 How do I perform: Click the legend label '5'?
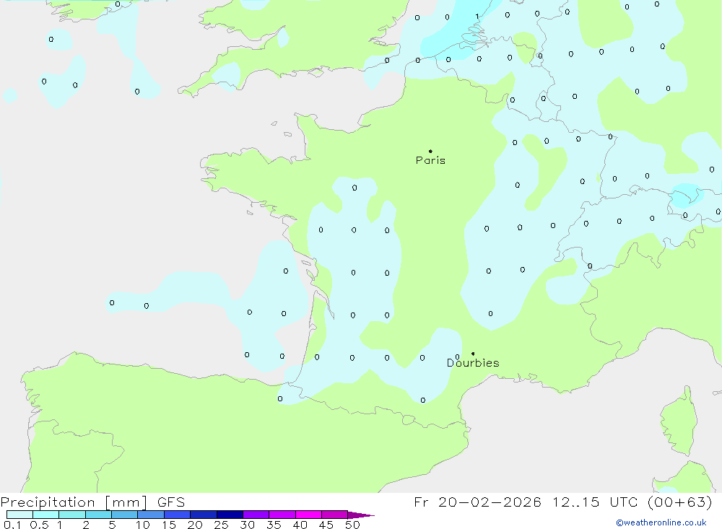coord(112,525)
